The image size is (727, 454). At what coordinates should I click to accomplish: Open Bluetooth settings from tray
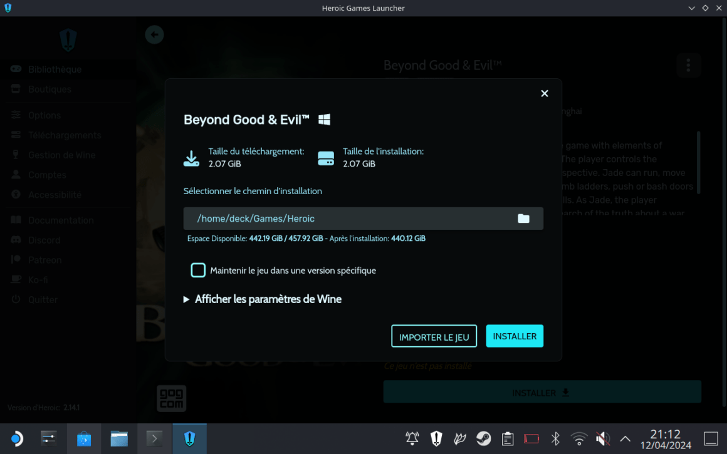(x=555, y=438)
